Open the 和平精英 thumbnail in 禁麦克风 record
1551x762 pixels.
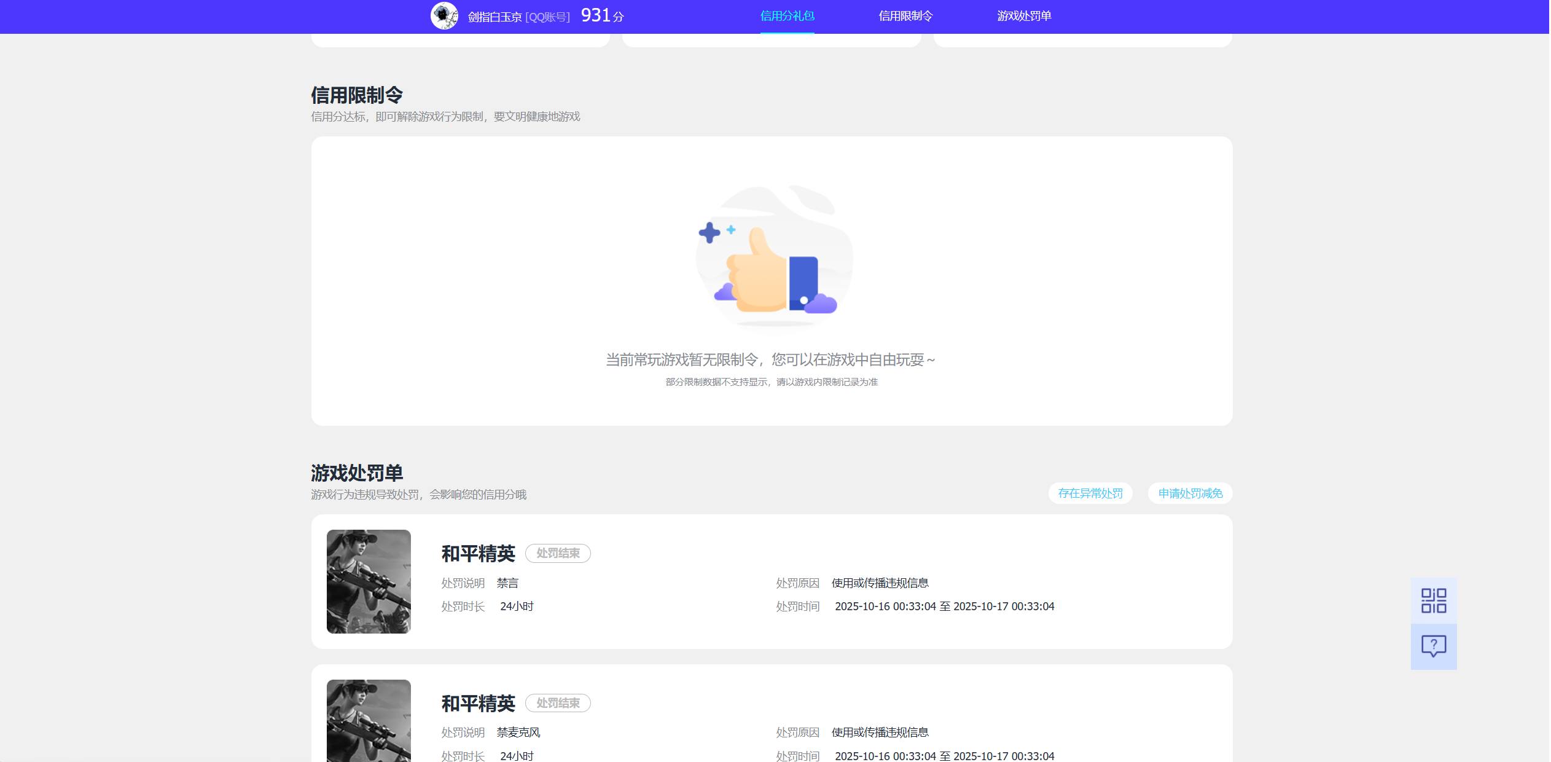click(x=369, y=721)
